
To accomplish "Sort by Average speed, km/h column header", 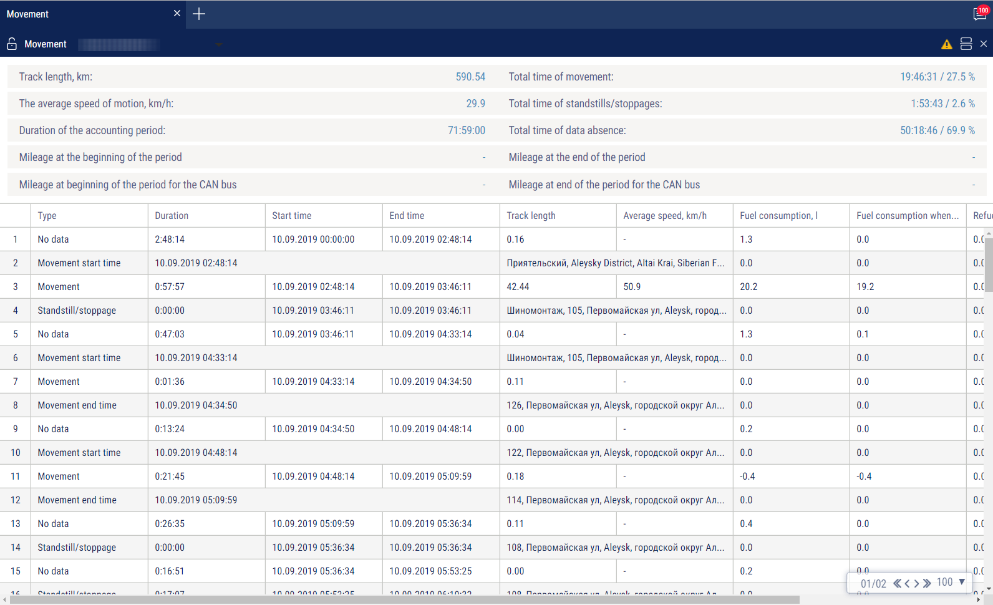I will (x=675, y=215).
